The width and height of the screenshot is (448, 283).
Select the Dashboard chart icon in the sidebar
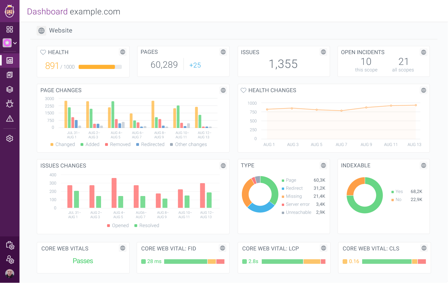click(x=10, y=60)
